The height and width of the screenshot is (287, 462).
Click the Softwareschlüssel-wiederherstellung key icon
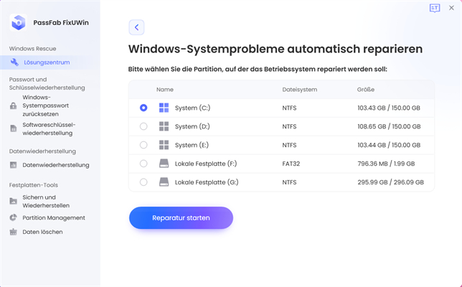(14, 128)
